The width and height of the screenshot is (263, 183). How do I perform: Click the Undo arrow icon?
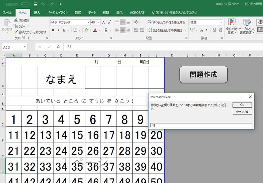(43, 4)
